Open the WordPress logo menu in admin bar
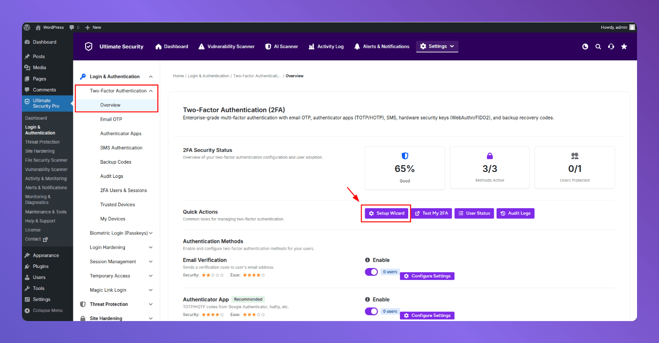 click(27, 27)
